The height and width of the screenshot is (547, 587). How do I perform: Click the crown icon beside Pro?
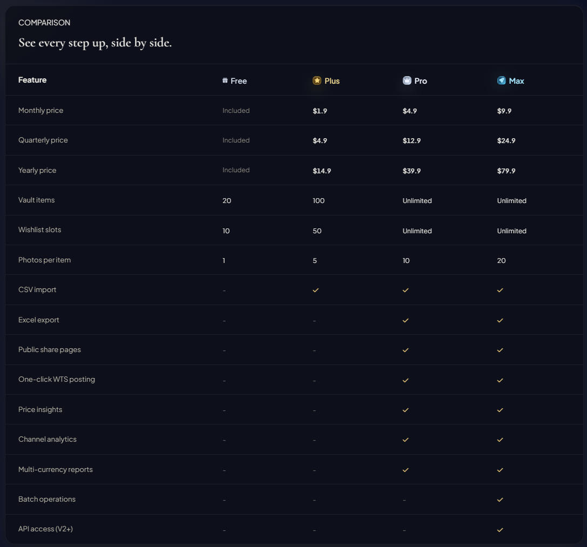[407, 80]
